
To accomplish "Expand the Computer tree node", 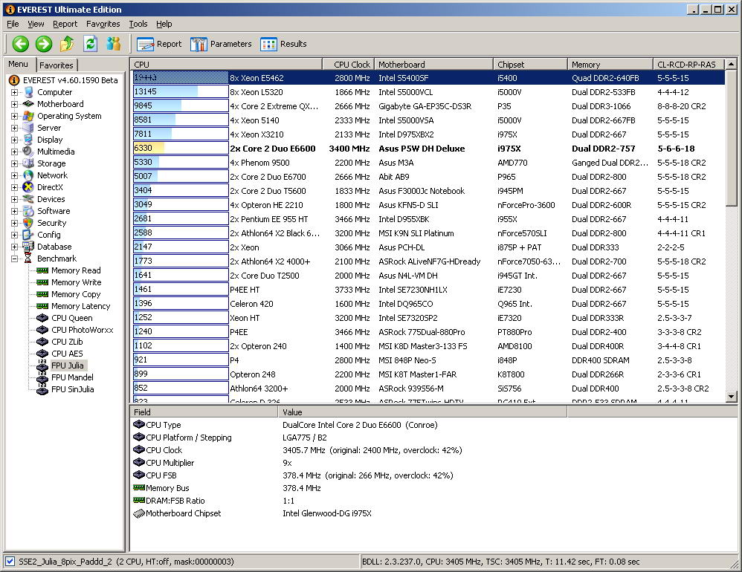I will (x=14, y=92).
